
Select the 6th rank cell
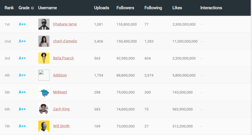pos(7,109)
